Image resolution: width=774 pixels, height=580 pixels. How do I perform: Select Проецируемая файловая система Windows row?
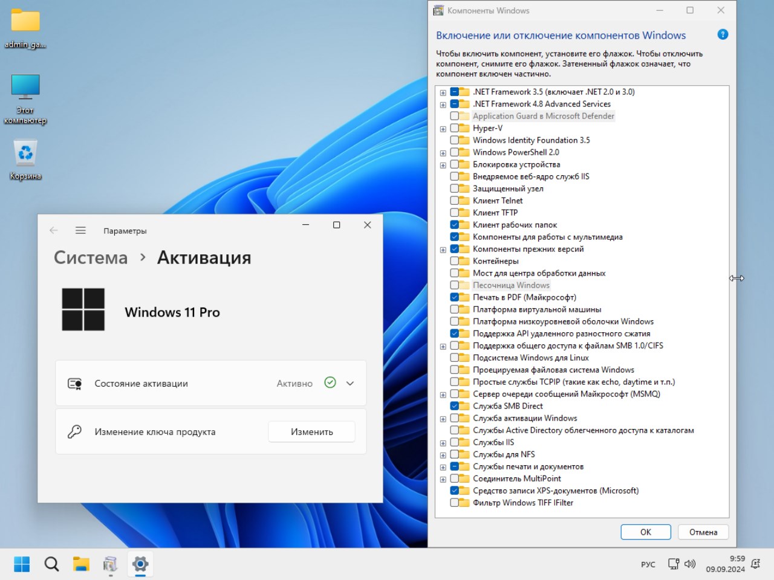553,370
